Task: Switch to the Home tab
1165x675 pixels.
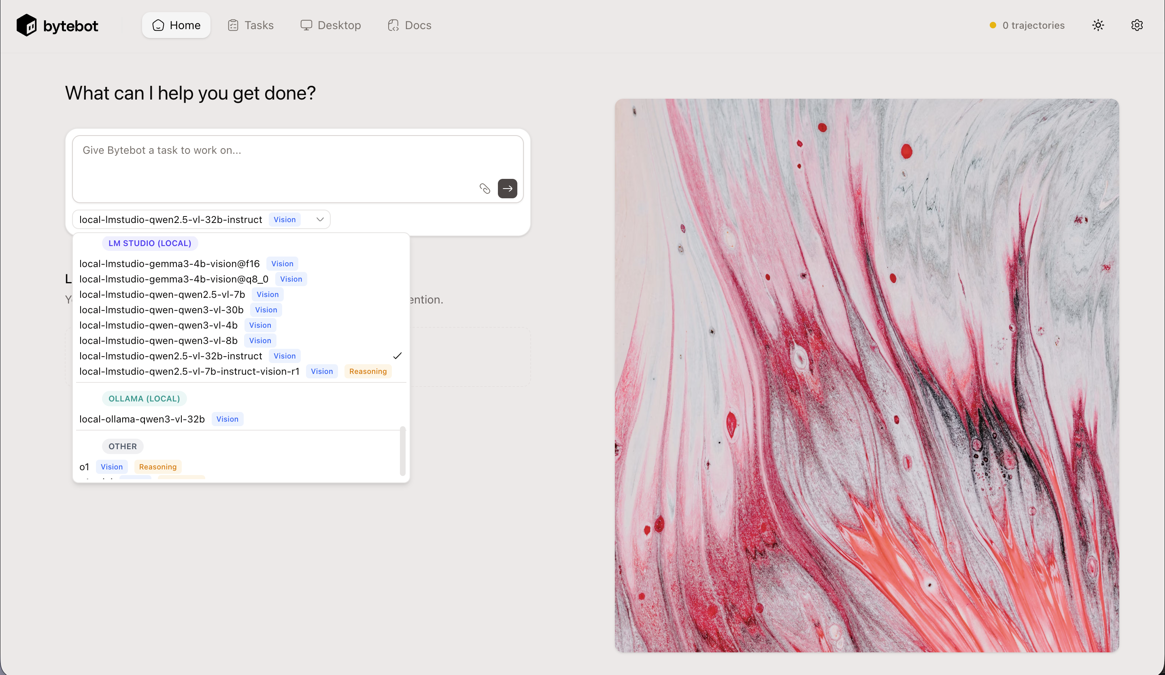Action: pos(176,25)
